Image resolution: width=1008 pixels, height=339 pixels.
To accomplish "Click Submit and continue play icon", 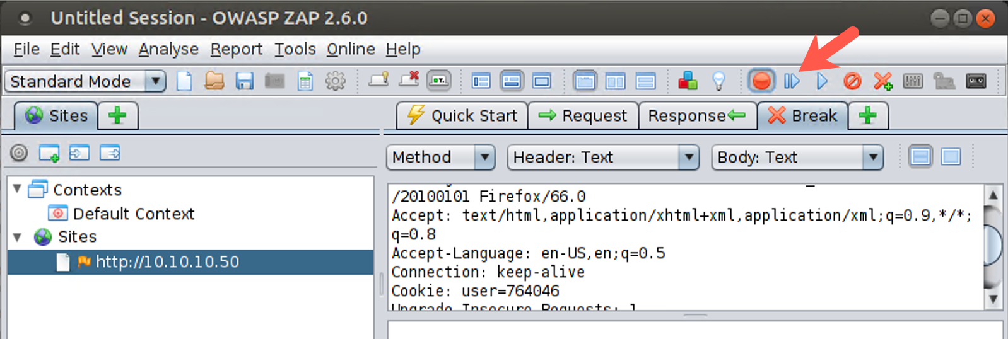I will (822, 81).
